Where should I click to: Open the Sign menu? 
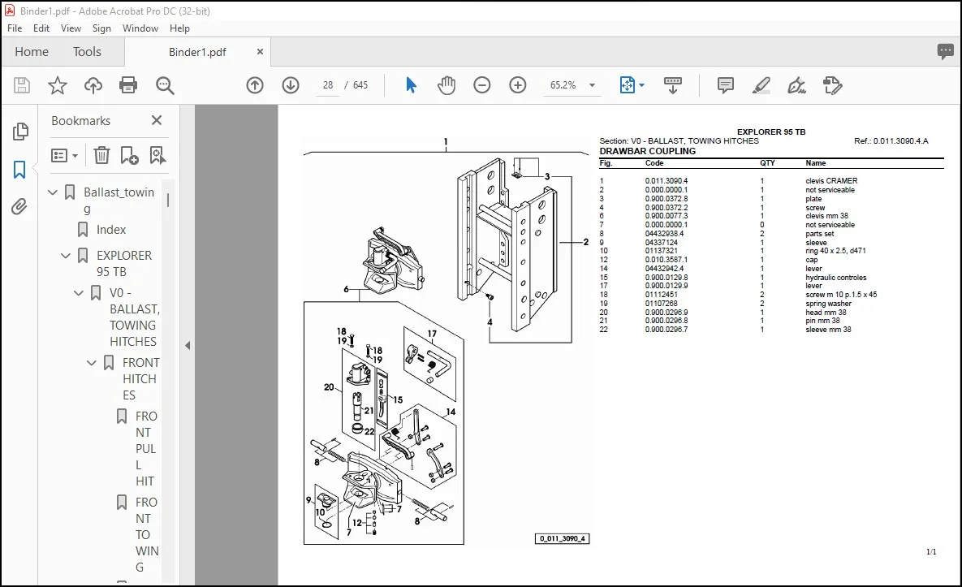click(x=101, y=28)
